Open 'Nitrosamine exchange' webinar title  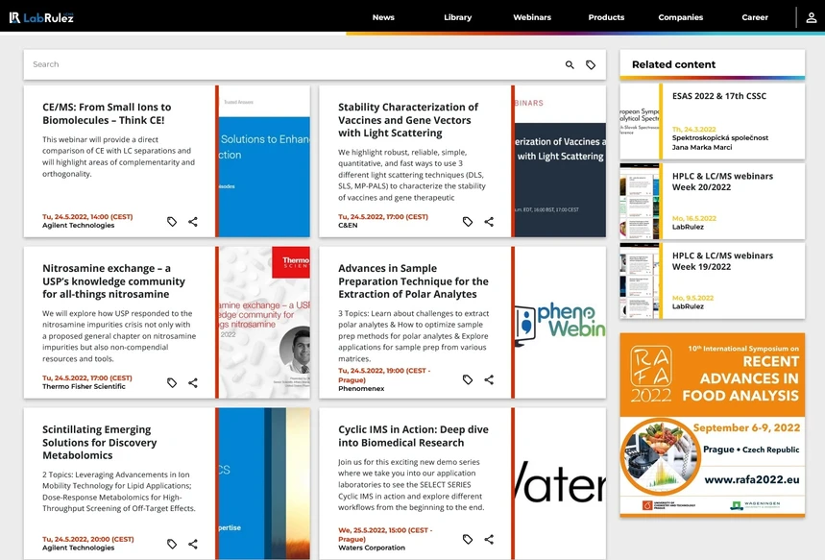click(113, 281)
